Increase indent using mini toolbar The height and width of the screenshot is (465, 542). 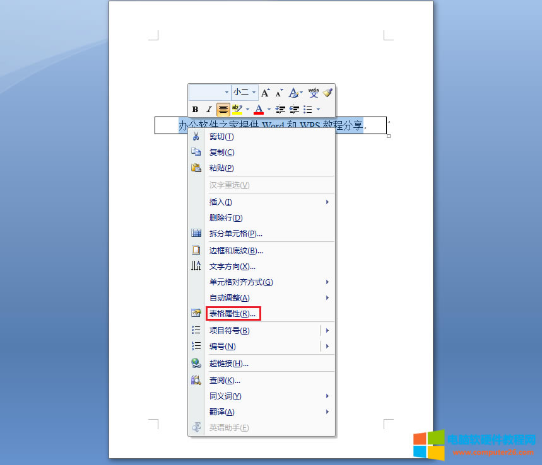pos(294,110)
